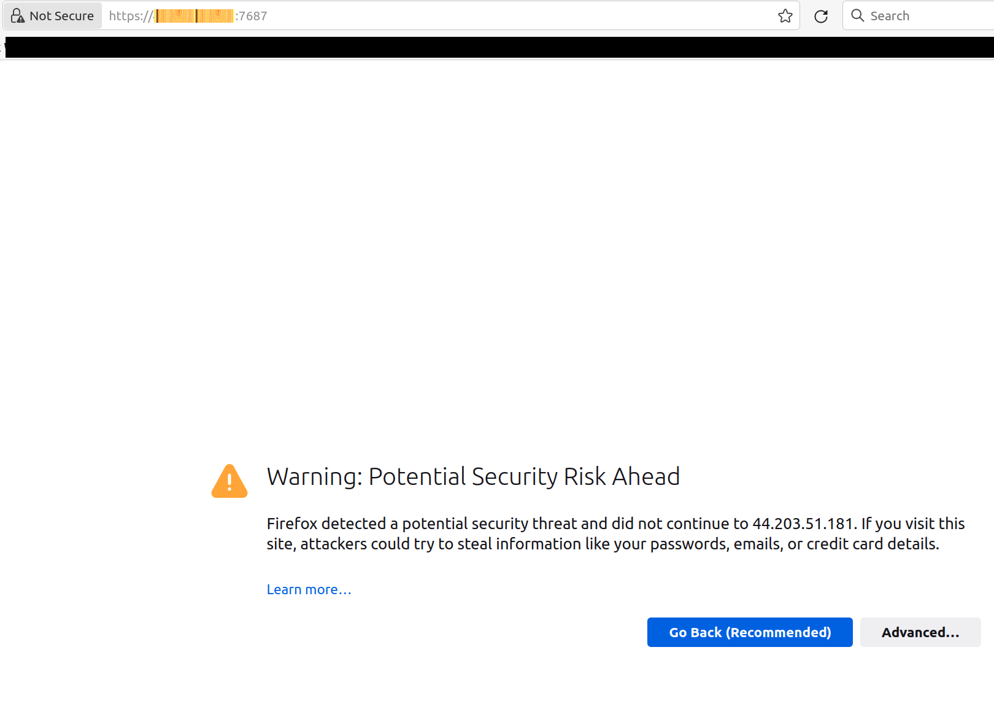The image size is (994, 701).
Task: Click the orange warning triangle icon
Action: point(229,481)
